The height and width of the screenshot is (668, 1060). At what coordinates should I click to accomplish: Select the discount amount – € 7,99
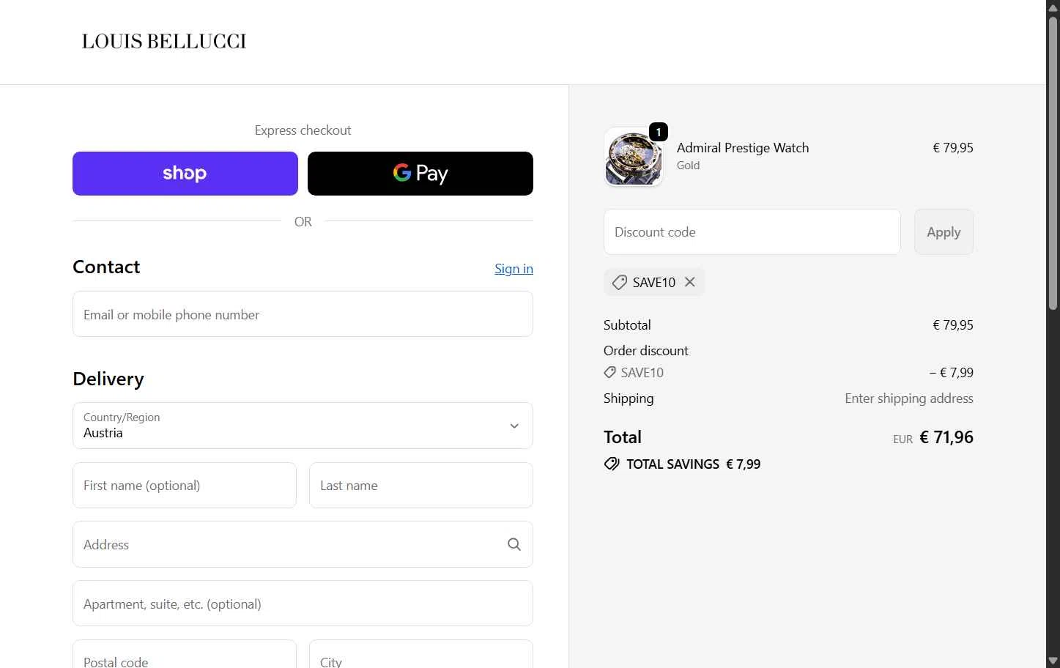click(x=952, y=373)
